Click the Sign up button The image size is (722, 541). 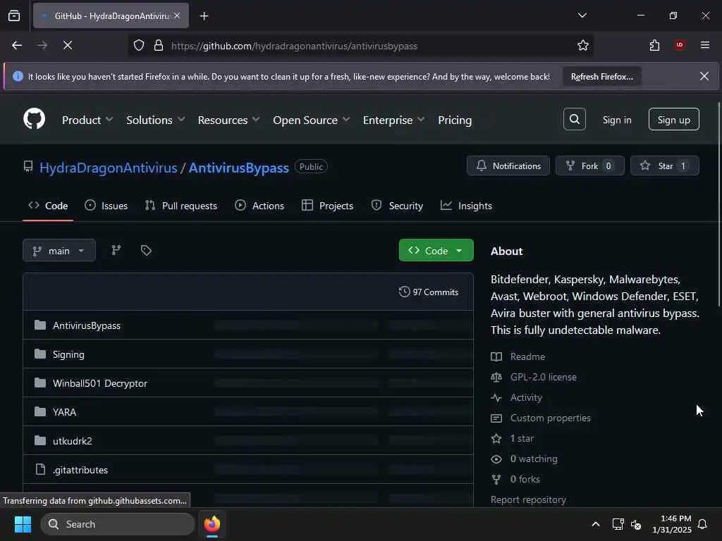[673, 119]
